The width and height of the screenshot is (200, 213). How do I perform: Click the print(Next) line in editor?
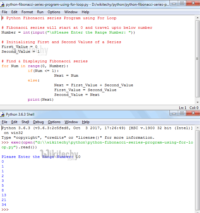tap(41, 99)
